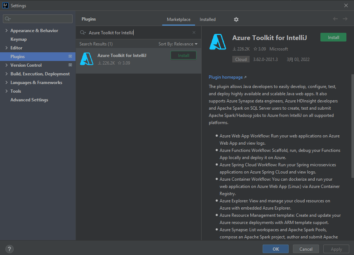Screen dimensions: 354x255
Task: Click the external link icon beside Version Control
Action: click(71, 65)
